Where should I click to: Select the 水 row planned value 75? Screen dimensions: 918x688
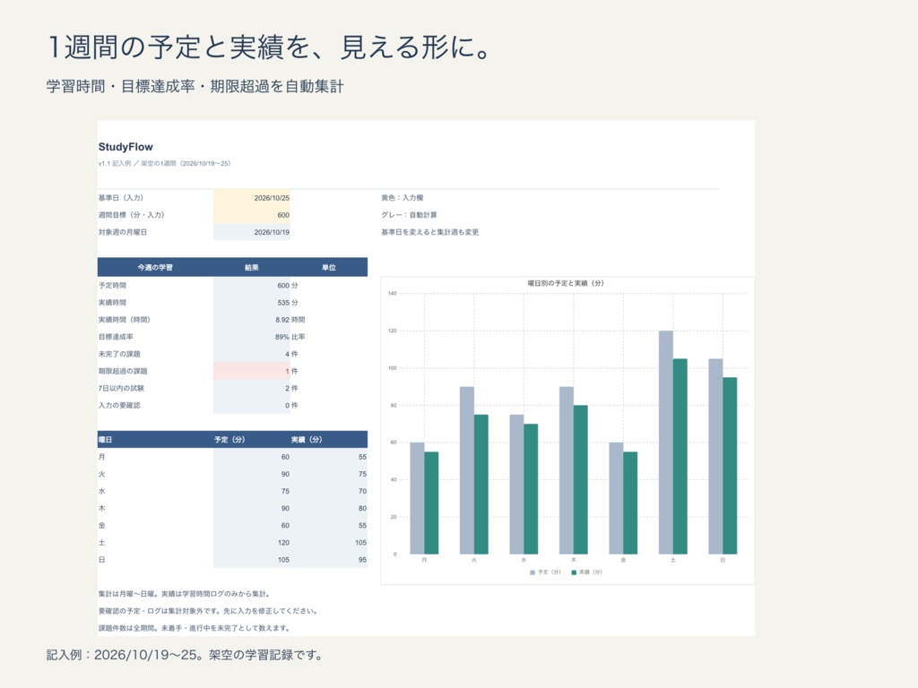[252, 491]
